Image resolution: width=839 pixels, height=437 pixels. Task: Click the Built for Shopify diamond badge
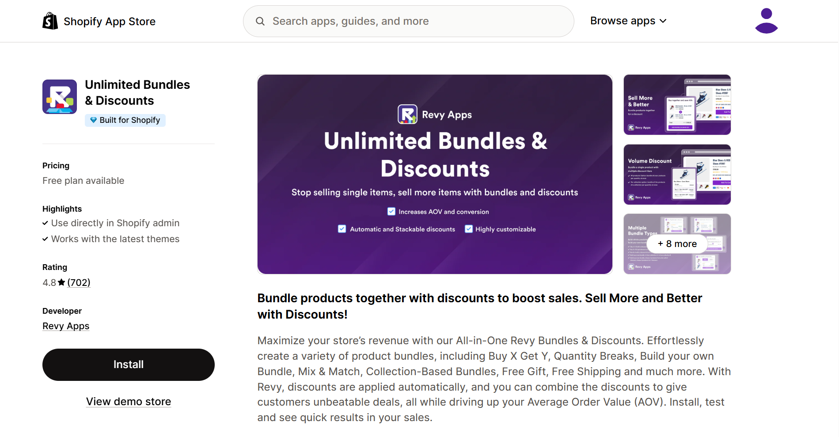tap(125, 120)
